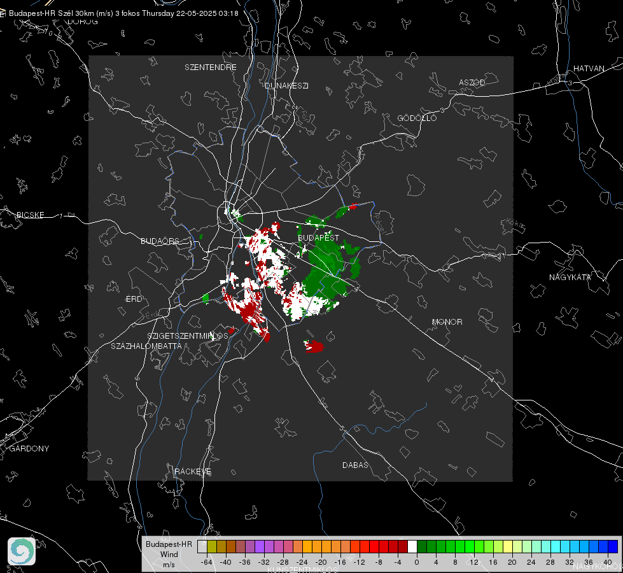Viewport: 623px width, 573px height.
Task: Click the swirl weather service logo
Action: coord(22,551)
